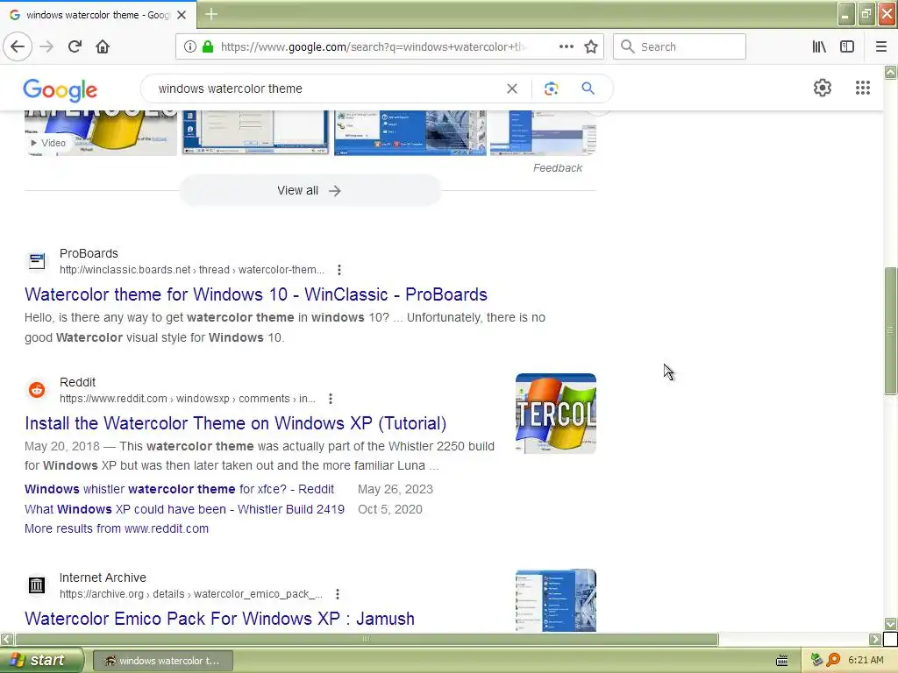Click the Feedback link
Viewport: 898px width, 673px height.
[557, 168]
